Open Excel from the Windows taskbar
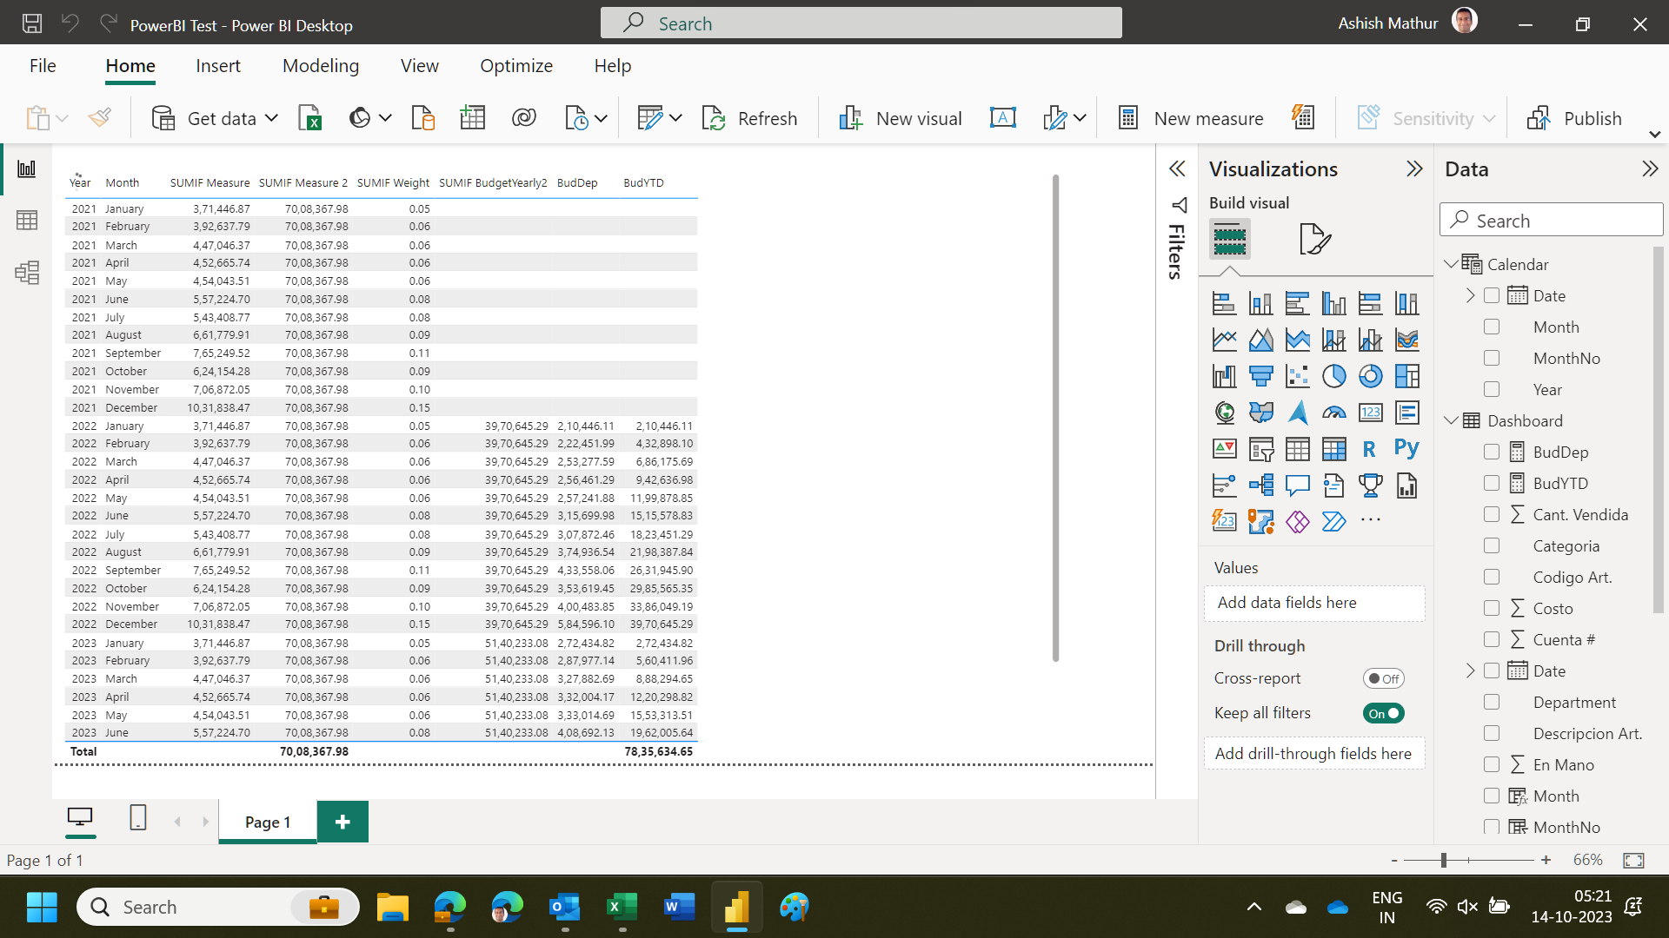Screen dimensions: 1669x938 [622, 908]
